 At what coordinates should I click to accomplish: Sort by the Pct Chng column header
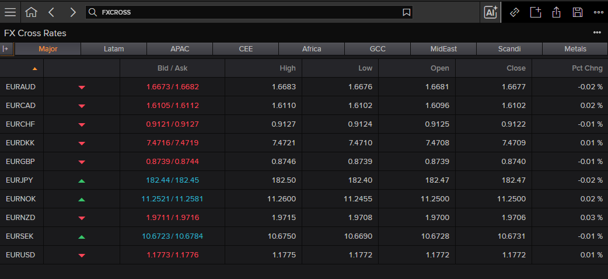point(570,68)
